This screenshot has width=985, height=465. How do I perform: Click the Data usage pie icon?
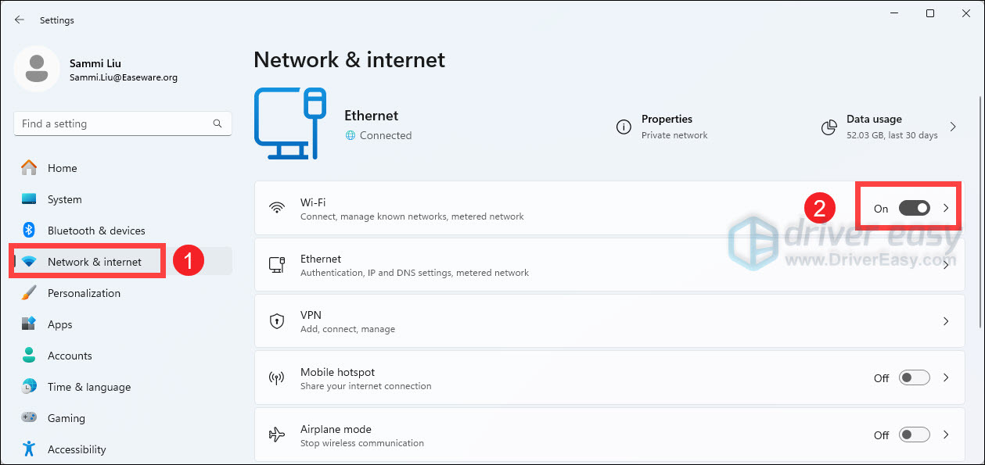pos(829,127)
